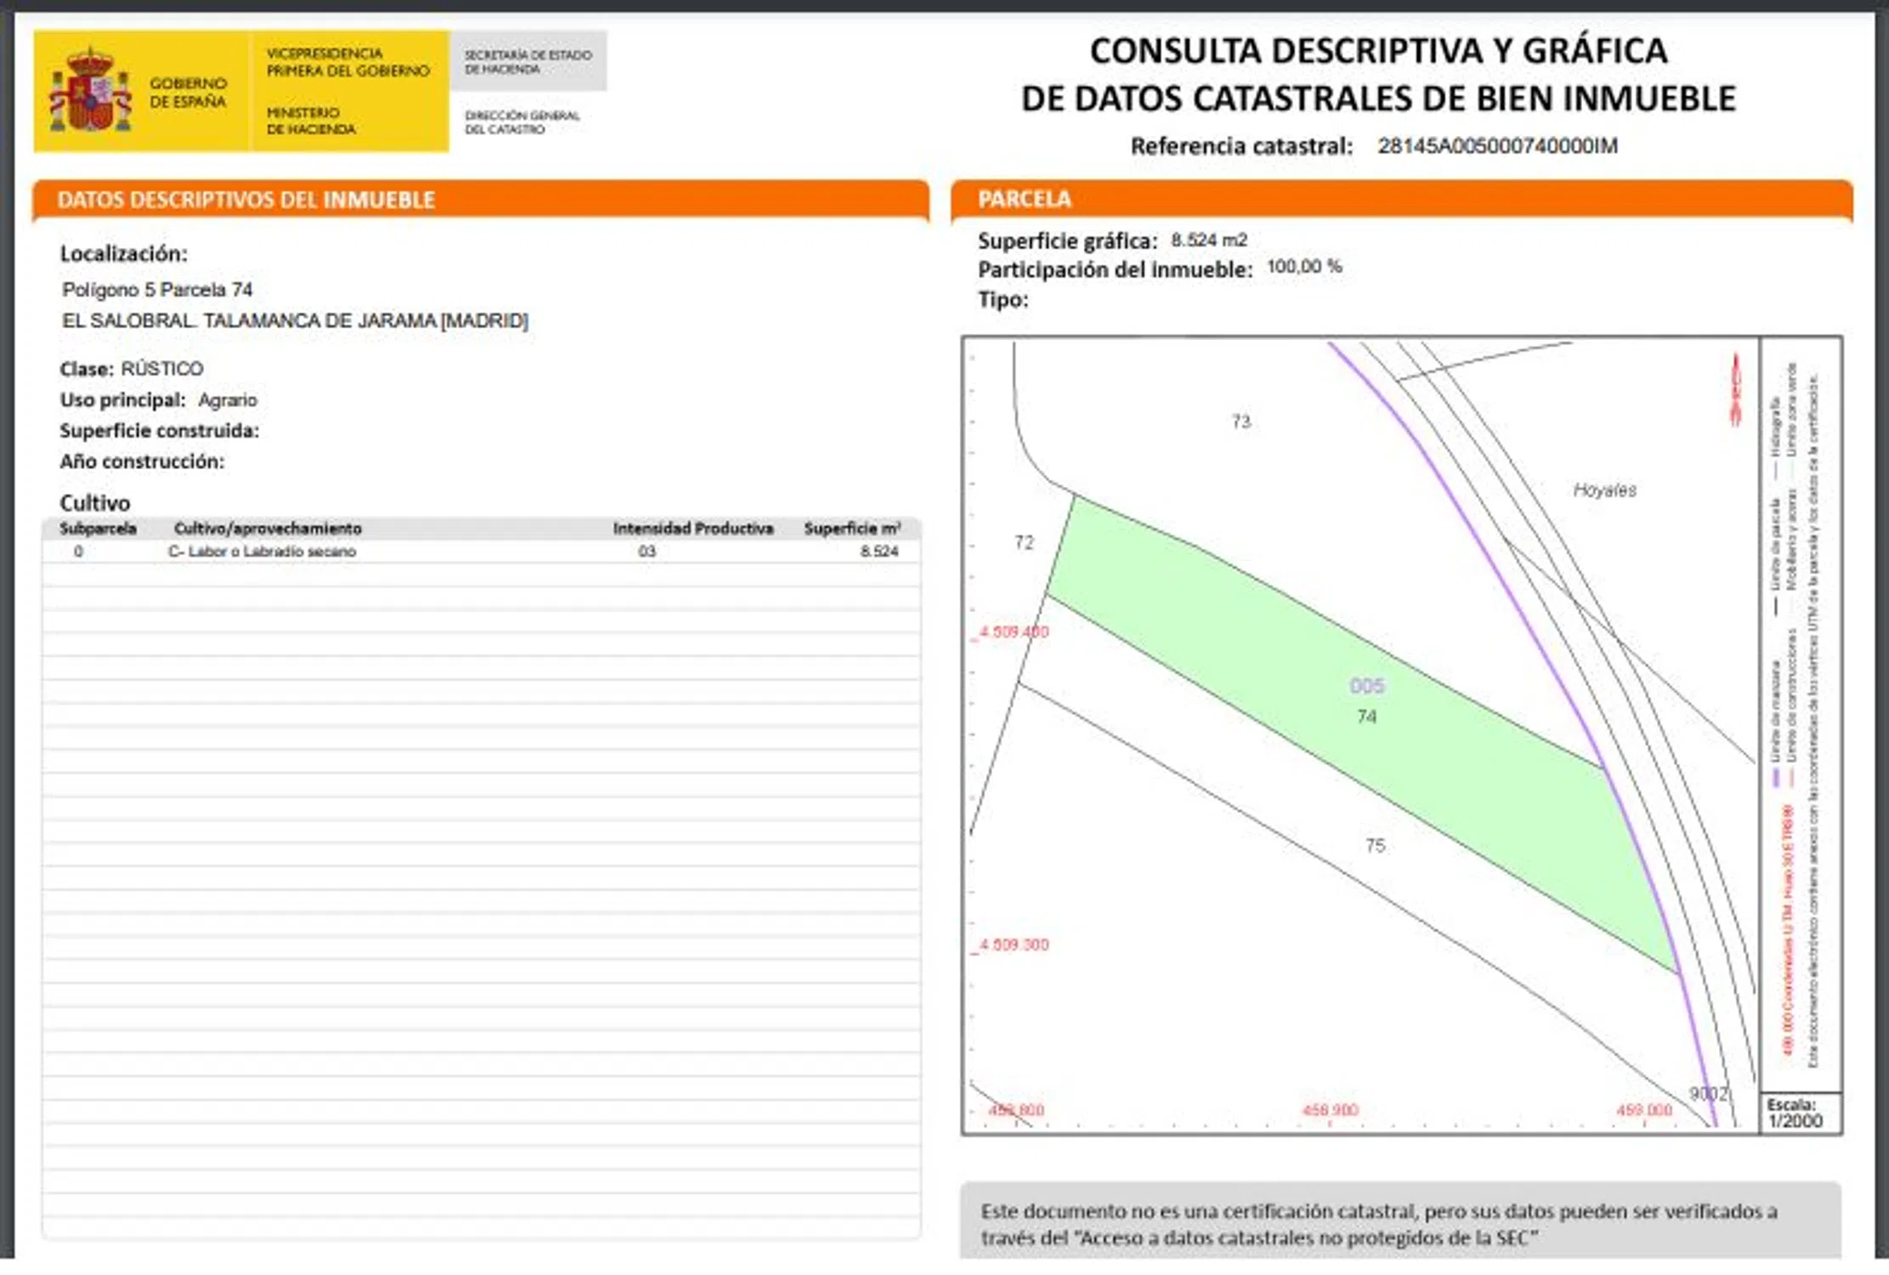This screenshot has height=1275, width=1889.
Task: Click the Intensidad Productiva column header
Action: click(693, 529)
